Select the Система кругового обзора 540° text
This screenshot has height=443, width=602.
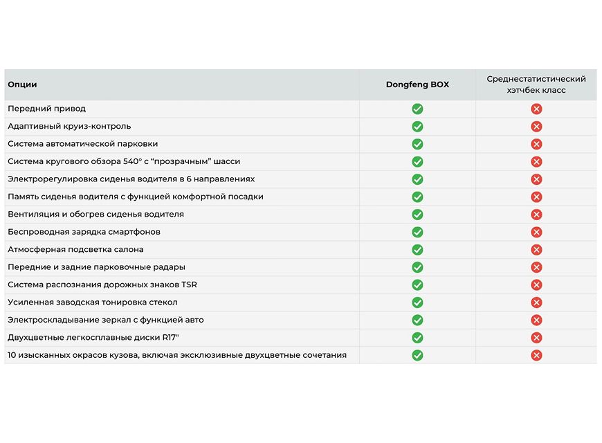[124, 161]
